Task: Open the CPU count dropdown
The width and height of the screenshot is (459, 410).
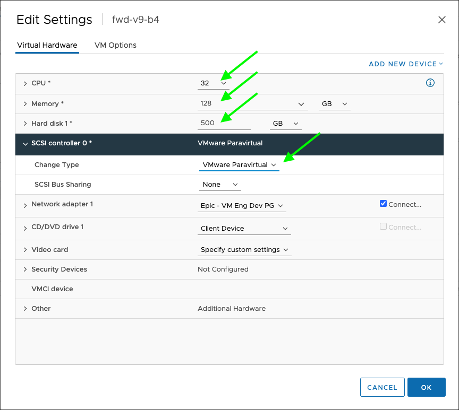Action: [214, 83]
